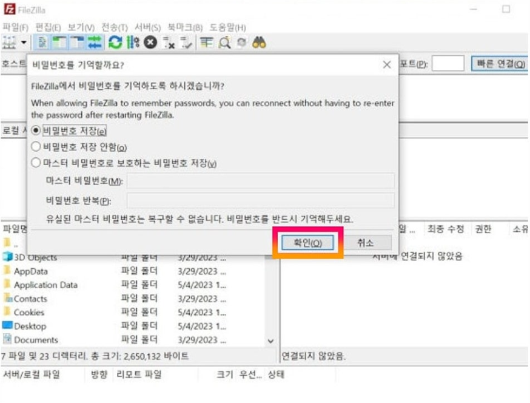Open the 북마크(B) menu
Screen dimensions: 530x403
(x=185, y=27)
